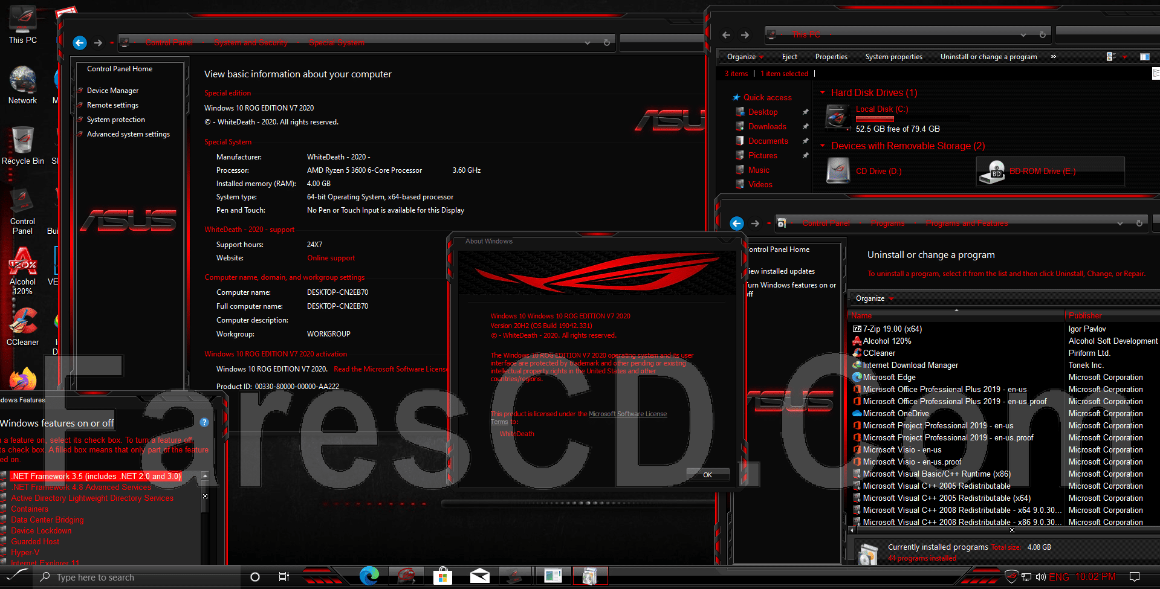The image size is (1160, 589).
Task: Click the Online support website link
Action: (331, 258)
